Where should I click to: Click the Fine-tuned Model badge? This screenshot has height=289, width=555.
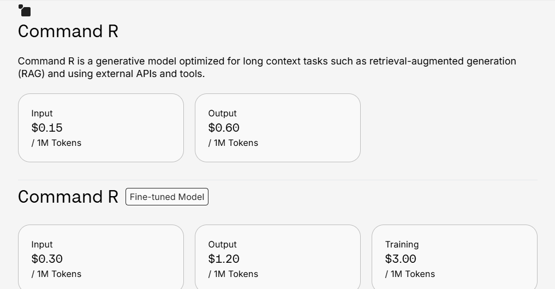point(166,197)
